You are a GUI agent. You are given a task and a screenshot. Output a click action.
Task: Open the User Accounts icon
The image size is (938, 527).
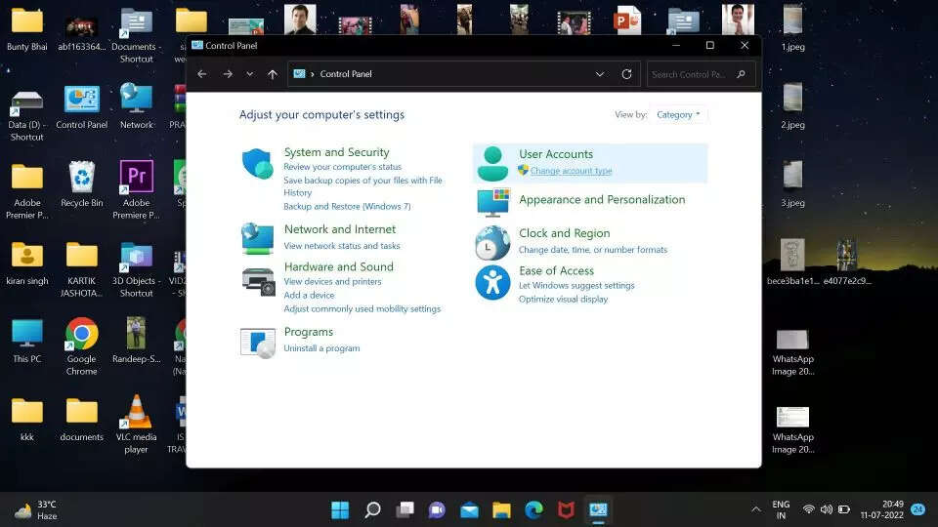492,163
